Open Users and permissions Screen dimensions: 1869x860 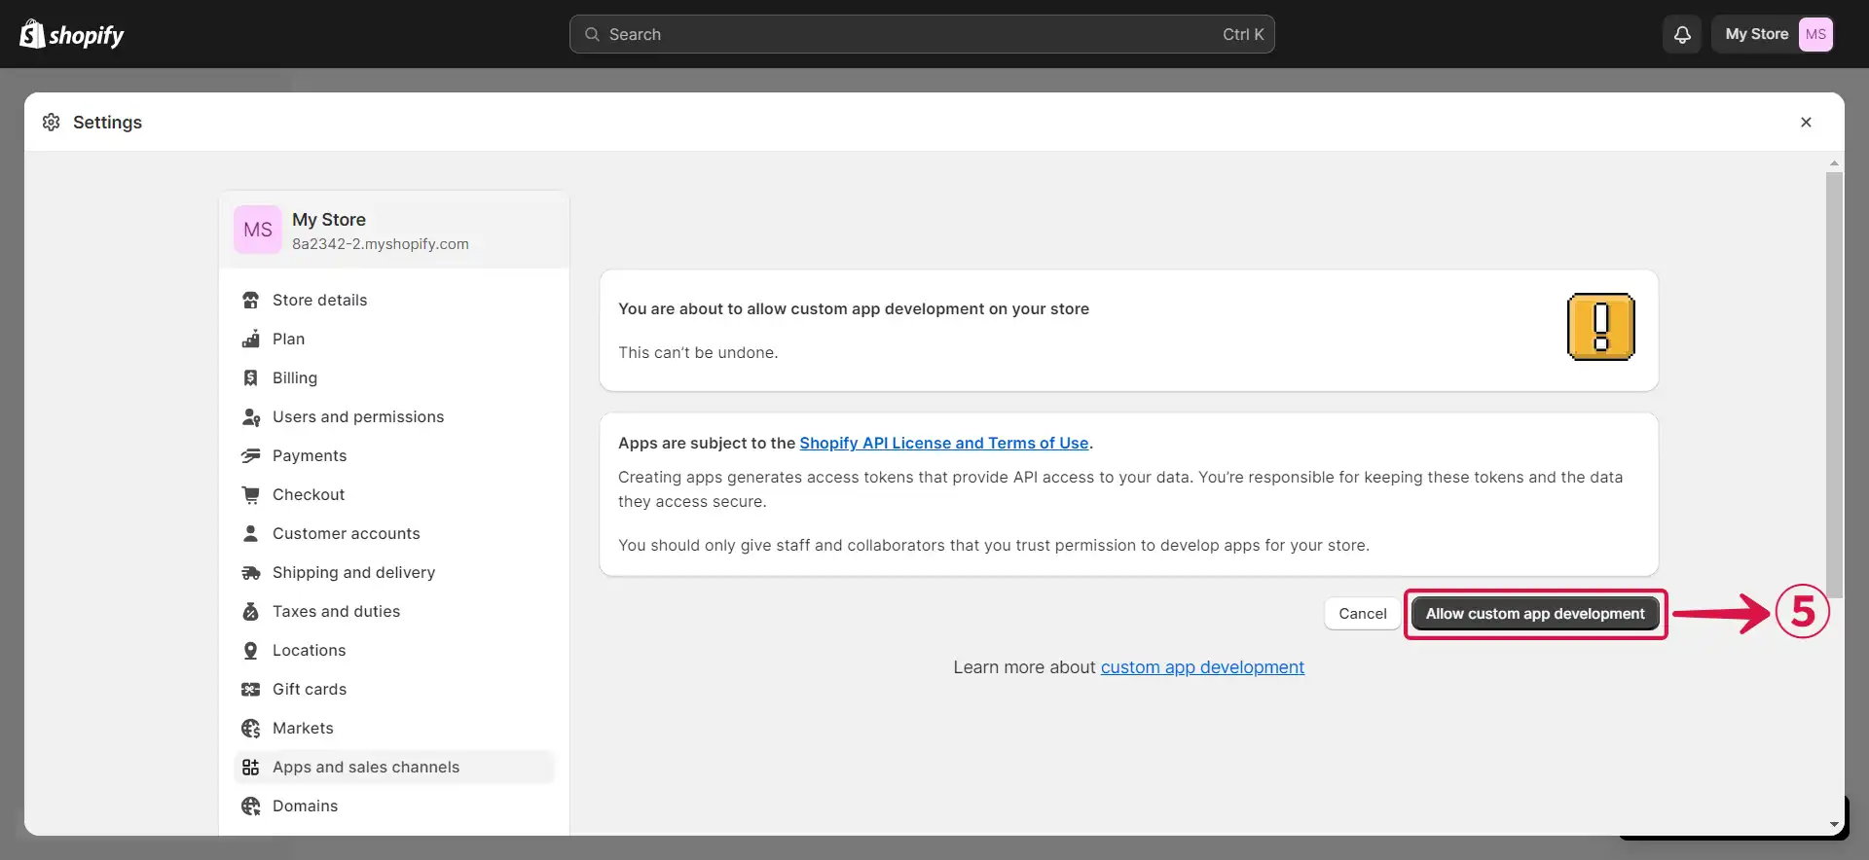(394, 416)
